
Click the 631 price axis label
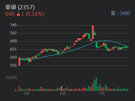[x=13, y=49]
